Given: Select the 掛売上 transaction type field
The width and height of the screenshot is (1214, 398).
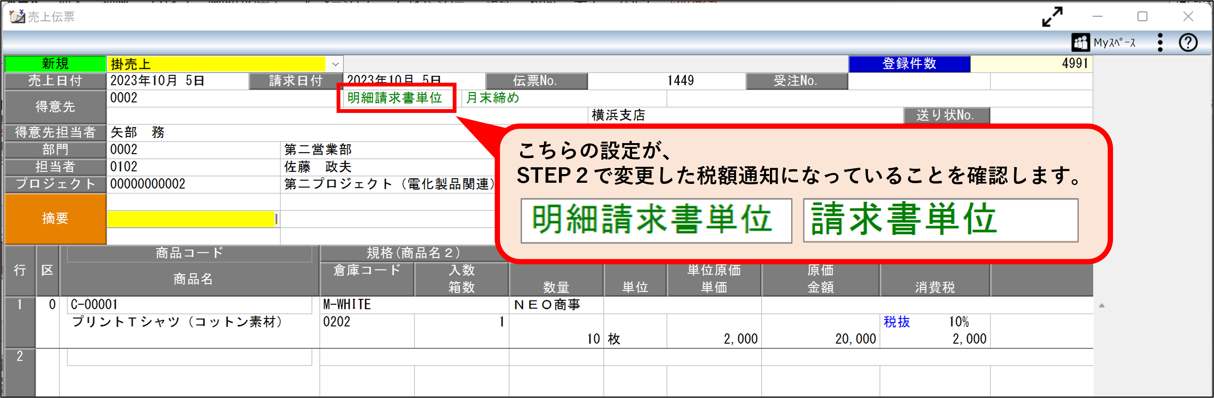Looking at the screenshot, I should [x=216, y=64].
